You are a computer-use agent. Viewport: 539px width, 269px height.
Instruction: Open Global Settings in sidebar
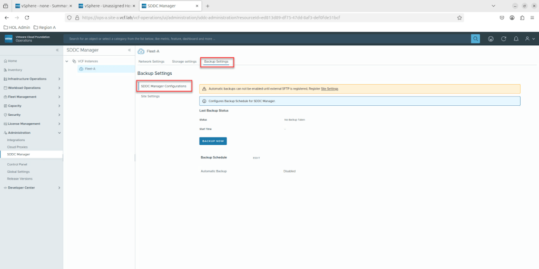[18, 172]
